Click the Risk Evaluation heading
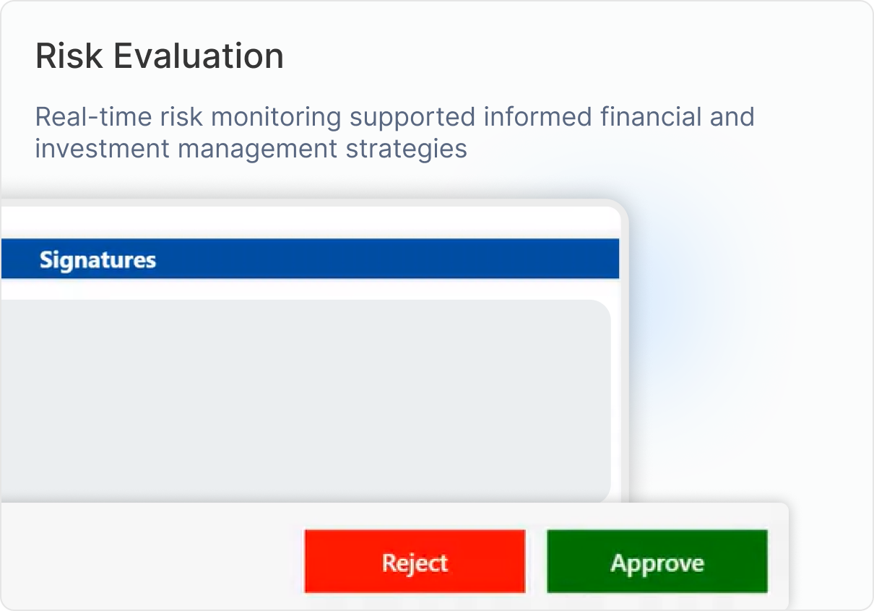 (x=159, y=56)
